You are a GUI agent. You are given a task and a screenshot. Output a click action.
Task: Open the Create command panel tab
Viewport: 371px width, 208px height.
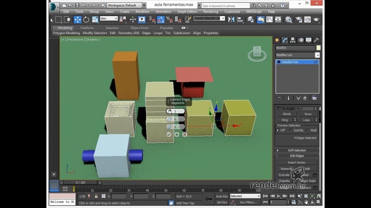(277, 40)
